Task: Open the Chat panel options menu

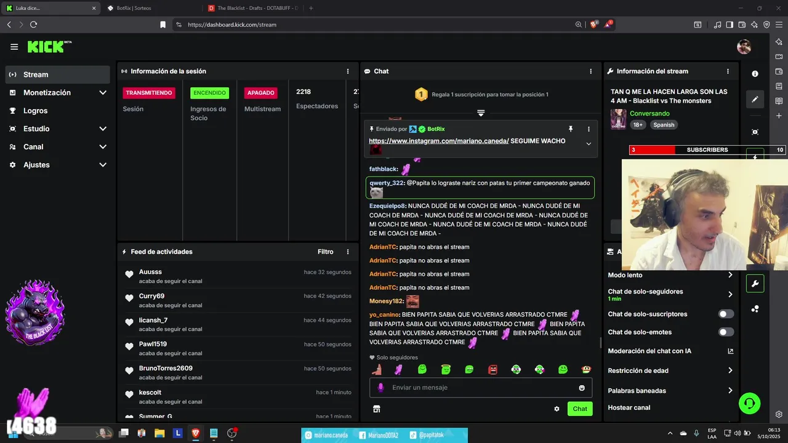Action: click(591, 71)
